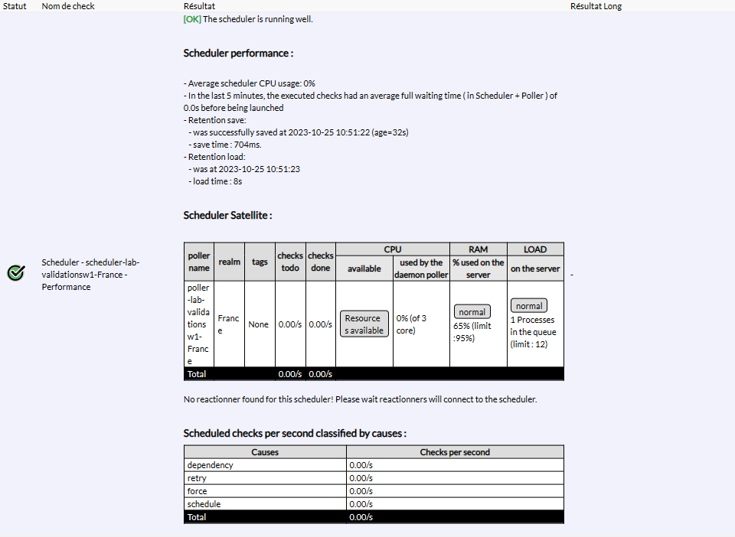Click the checks todo table header
The width and height of the screenshot is (735, 537).
(x=290, y=262)
